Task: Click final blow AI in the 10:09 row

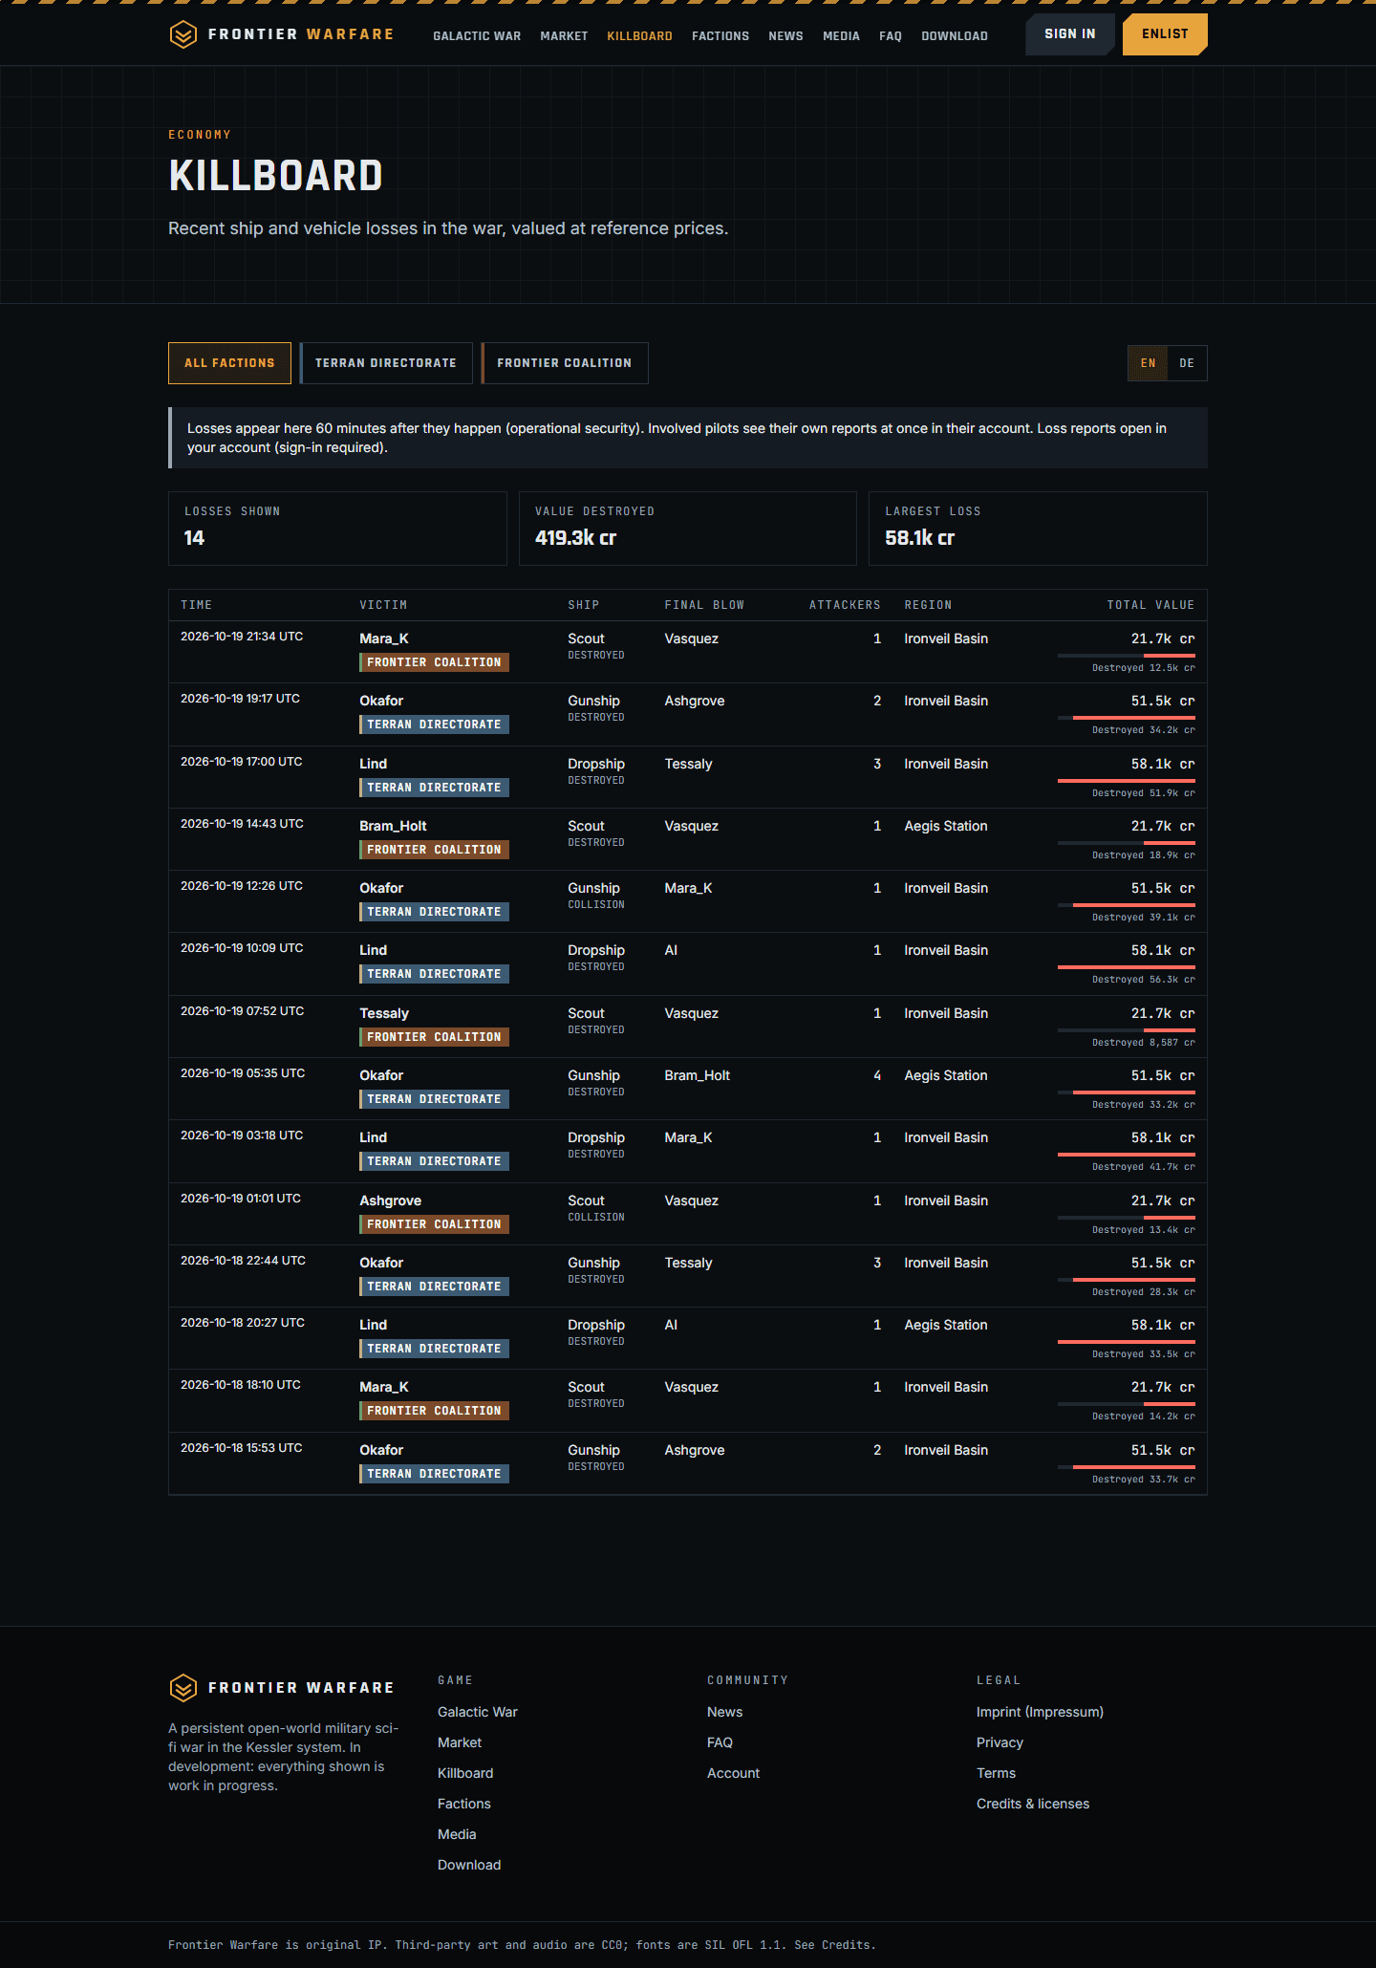Action: tap(671, 950)
